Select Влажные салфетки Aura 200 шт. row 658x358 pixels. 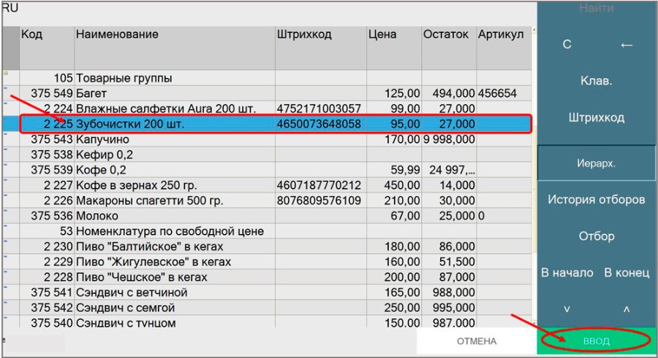[x=267, y=109]
